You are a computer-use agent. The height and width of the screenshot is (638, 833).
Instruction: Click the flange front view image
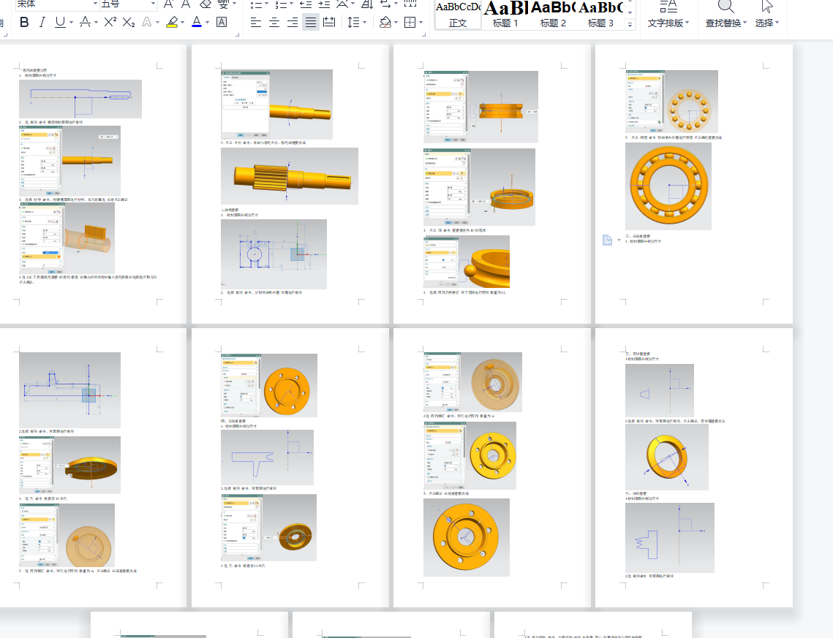coord(467,537)
